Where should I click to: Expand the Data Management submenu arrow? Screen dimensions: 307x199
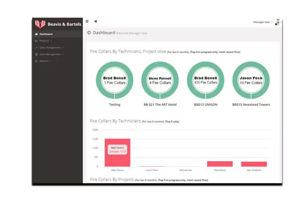pos(63,47)
